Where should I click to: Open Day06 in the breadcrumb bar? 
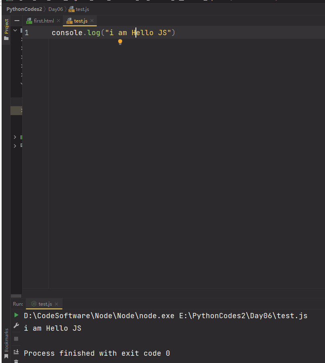[55, 9]
